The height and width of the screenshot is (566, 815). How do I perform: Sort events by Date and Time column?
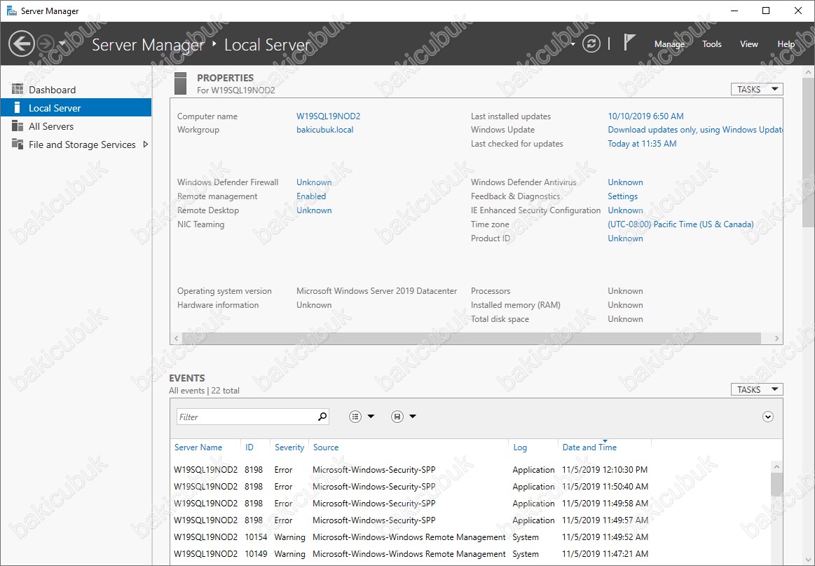pyautogui.click(x=589, y=447)
